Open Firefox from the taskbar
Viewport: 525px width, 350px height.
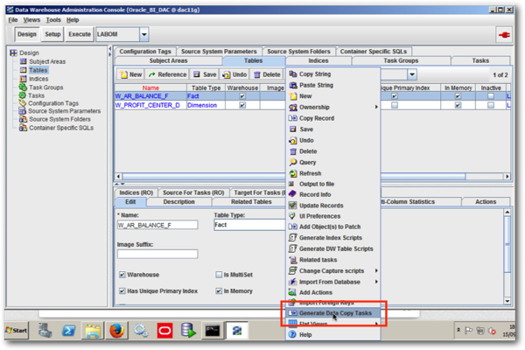click(x=116, y=331)
